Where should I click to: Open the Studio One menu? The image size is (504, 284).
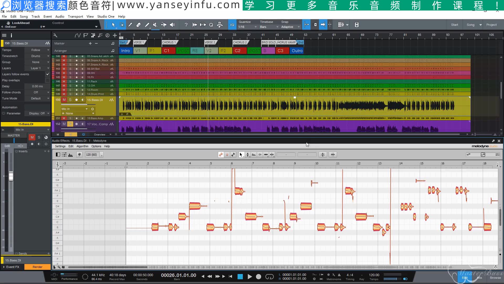tap(106, 16)
